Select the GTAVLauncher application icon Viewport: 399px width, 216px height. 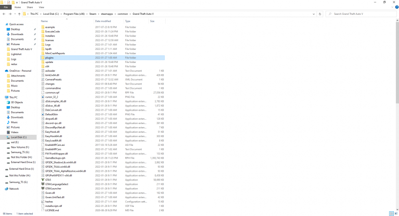click(43, 189)
